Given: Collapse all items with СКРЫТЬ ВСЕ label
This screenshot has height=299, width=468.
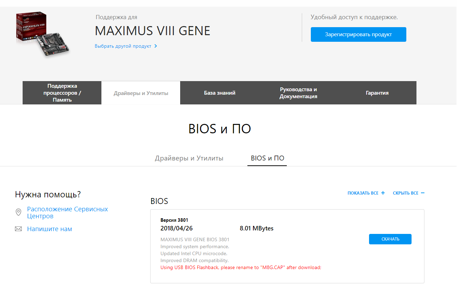Looking at the screenshot, I should (x=406, y=193).
